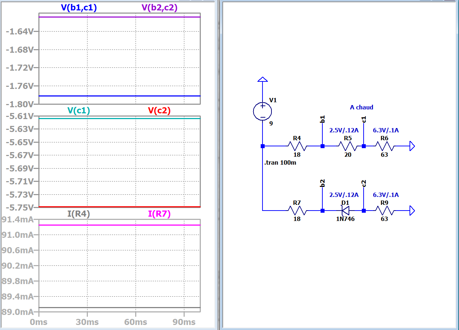Select the R4 resistor symbol

coord(297,146)
